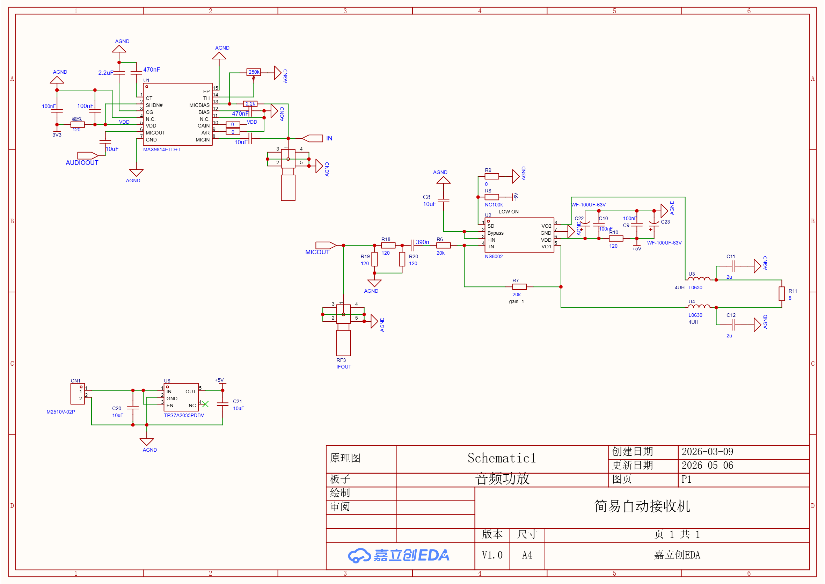Click the 原理图 field label
Viewport: 825px width, 584px height.
[x=345, y=458]
